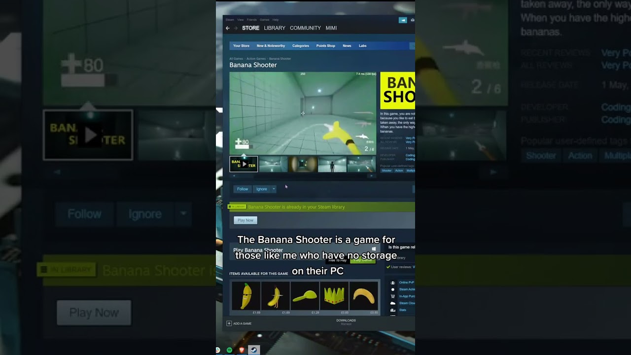Click the Banana Shooter breadcrumb link
Image resolution: width=631 pixels, height=355 pixels.
[280, 59]
